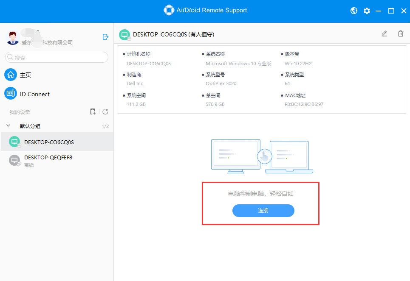
Task: Minimize the AirDroid window
Action: point(378,11)
